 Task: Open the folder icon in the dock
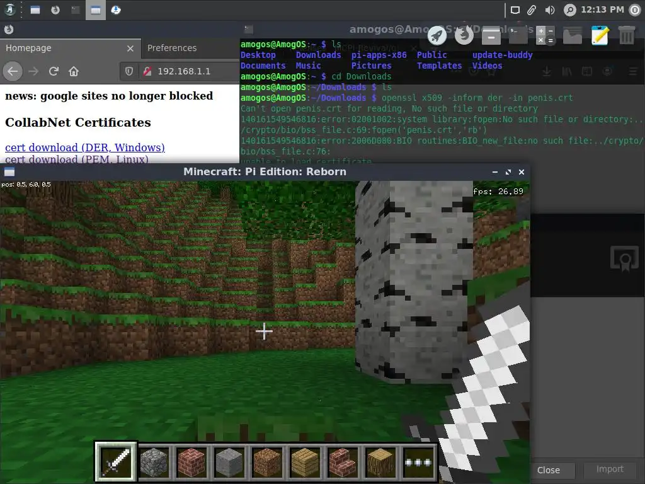[572, 36]
